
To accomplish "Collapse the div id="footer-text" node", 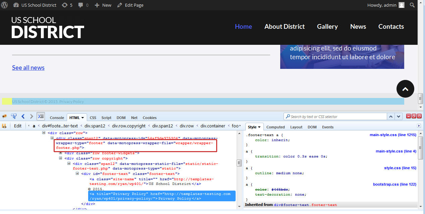I will point(77,174).
